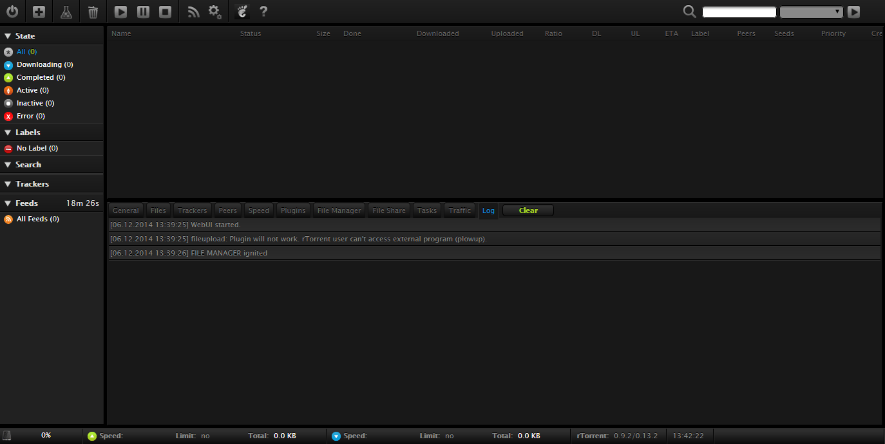Click the Clear log button
The width and height of the screenshot is (885, 444).
pos(528,210)
